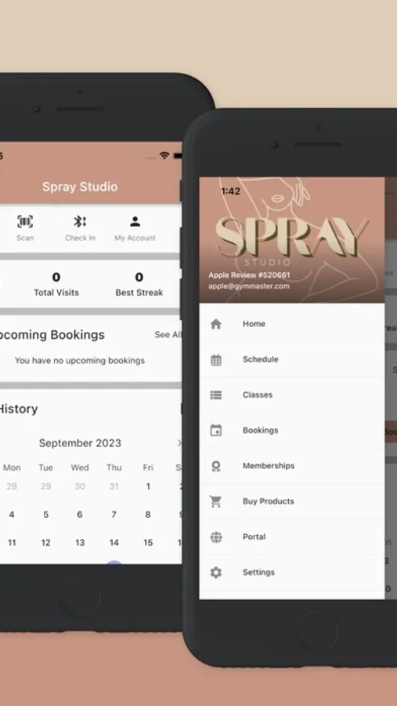This screenshot has height=706, width=397.
Task: Tap the Scan barcode icon
Action: pyautogui.click(x=25, y=221)
